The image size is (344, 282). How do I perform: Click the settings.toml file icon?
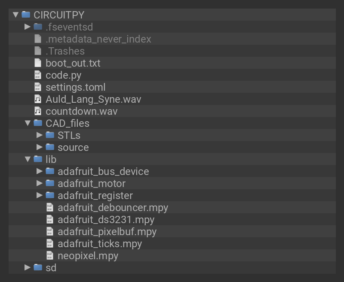(38, 87)
